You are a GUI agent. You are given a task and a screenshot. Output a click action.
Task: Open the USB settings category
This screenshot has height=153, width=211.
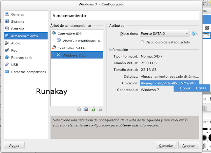pos(26,64)
